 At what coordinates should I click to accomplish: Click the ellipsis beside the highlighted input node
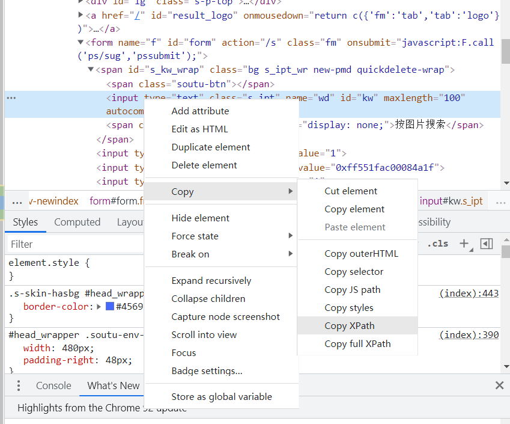pos(11,97)
